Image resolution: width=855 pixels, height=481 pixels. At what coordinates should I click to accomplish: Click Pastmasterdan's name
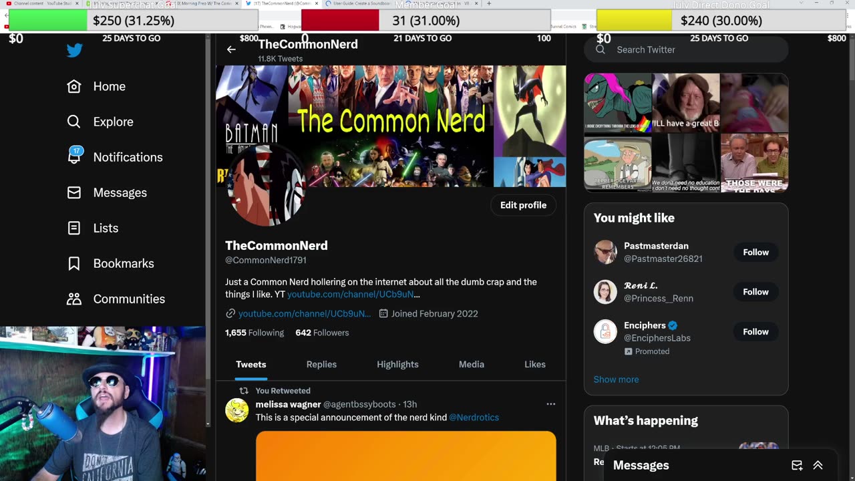pos(656,246)
